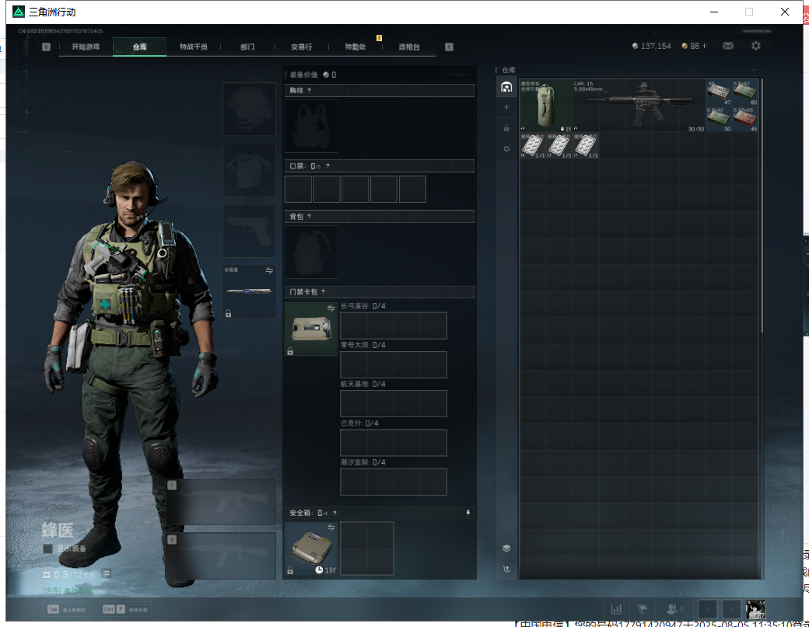Click the Tab shortcut button in bottom bar
The image size is (809, 627).
tap(67, 609)
